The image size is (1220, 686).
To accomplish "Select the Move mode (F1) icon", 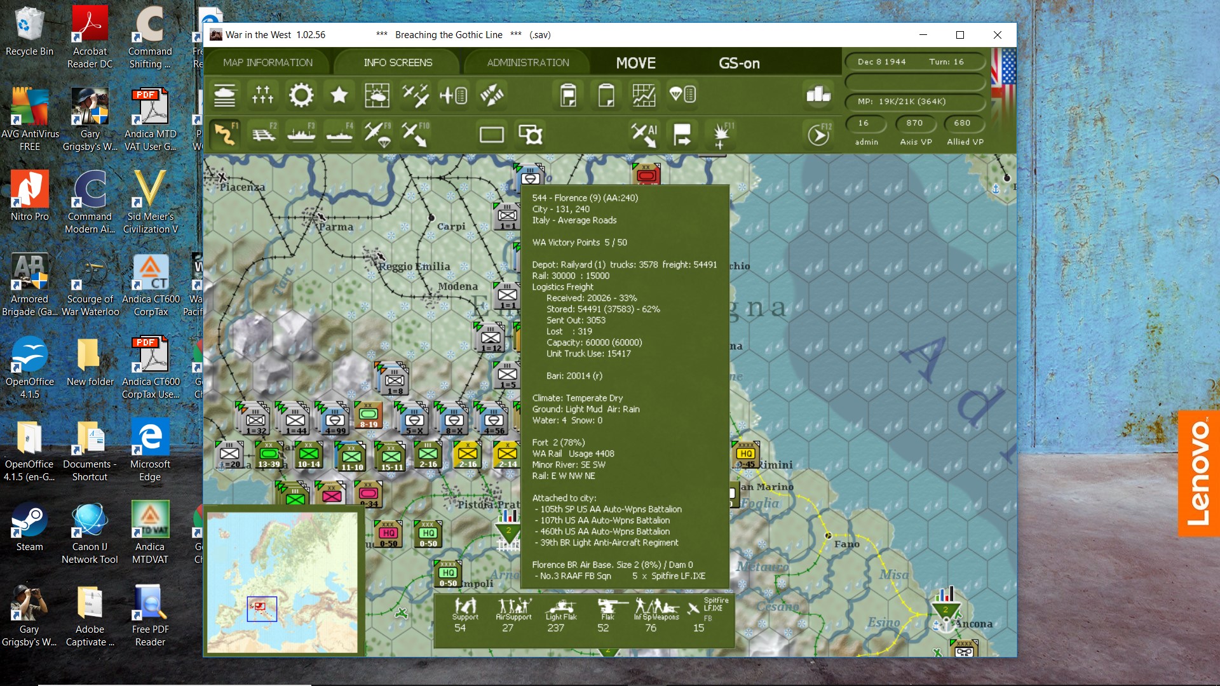I will click(x=225, y=134).
